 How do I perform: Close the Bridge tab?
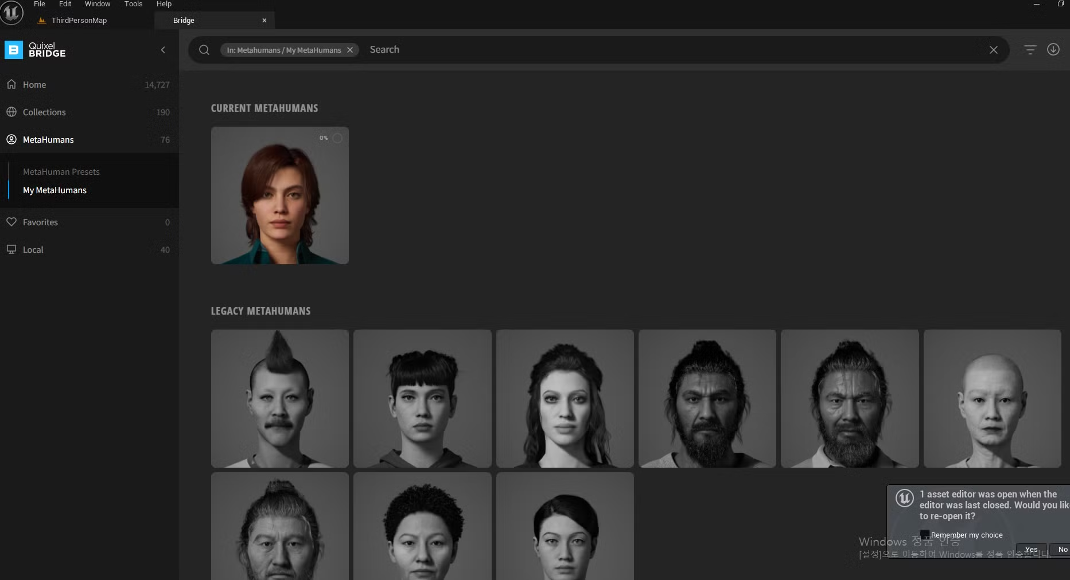tap(264, 20)
